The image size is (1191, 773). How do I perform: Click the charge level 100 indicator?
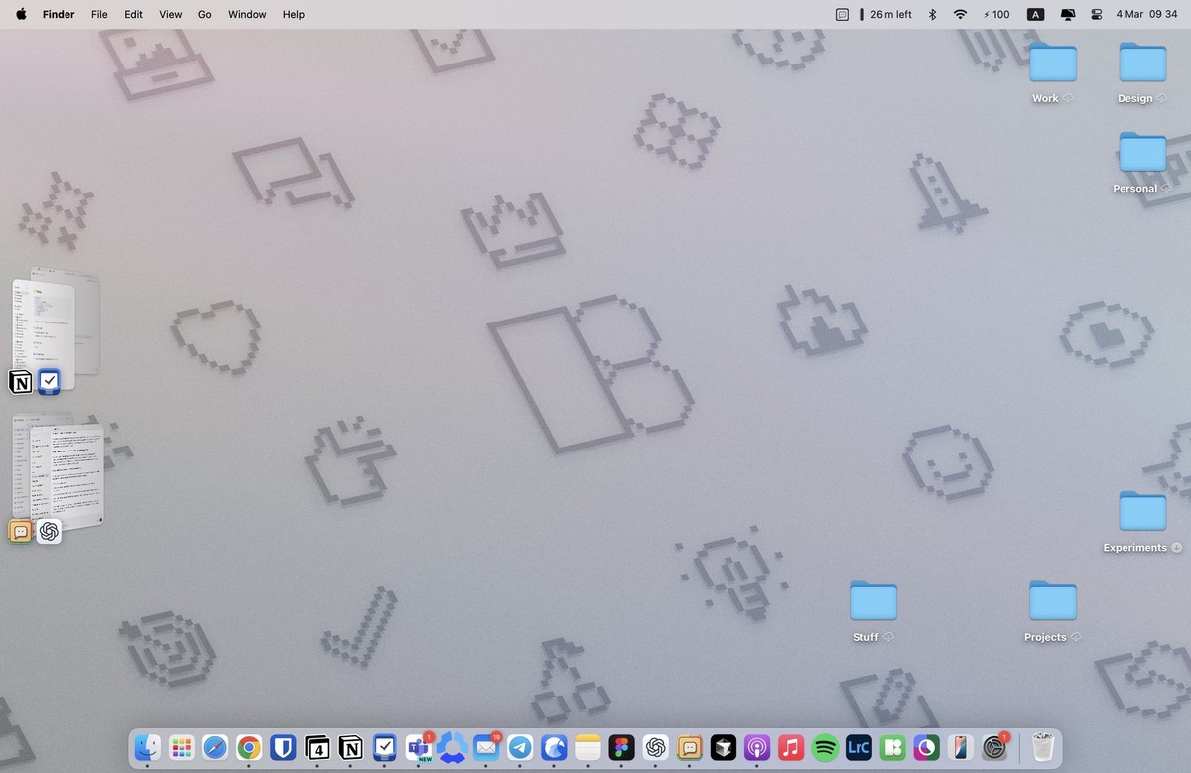click(x=996, y=14)
